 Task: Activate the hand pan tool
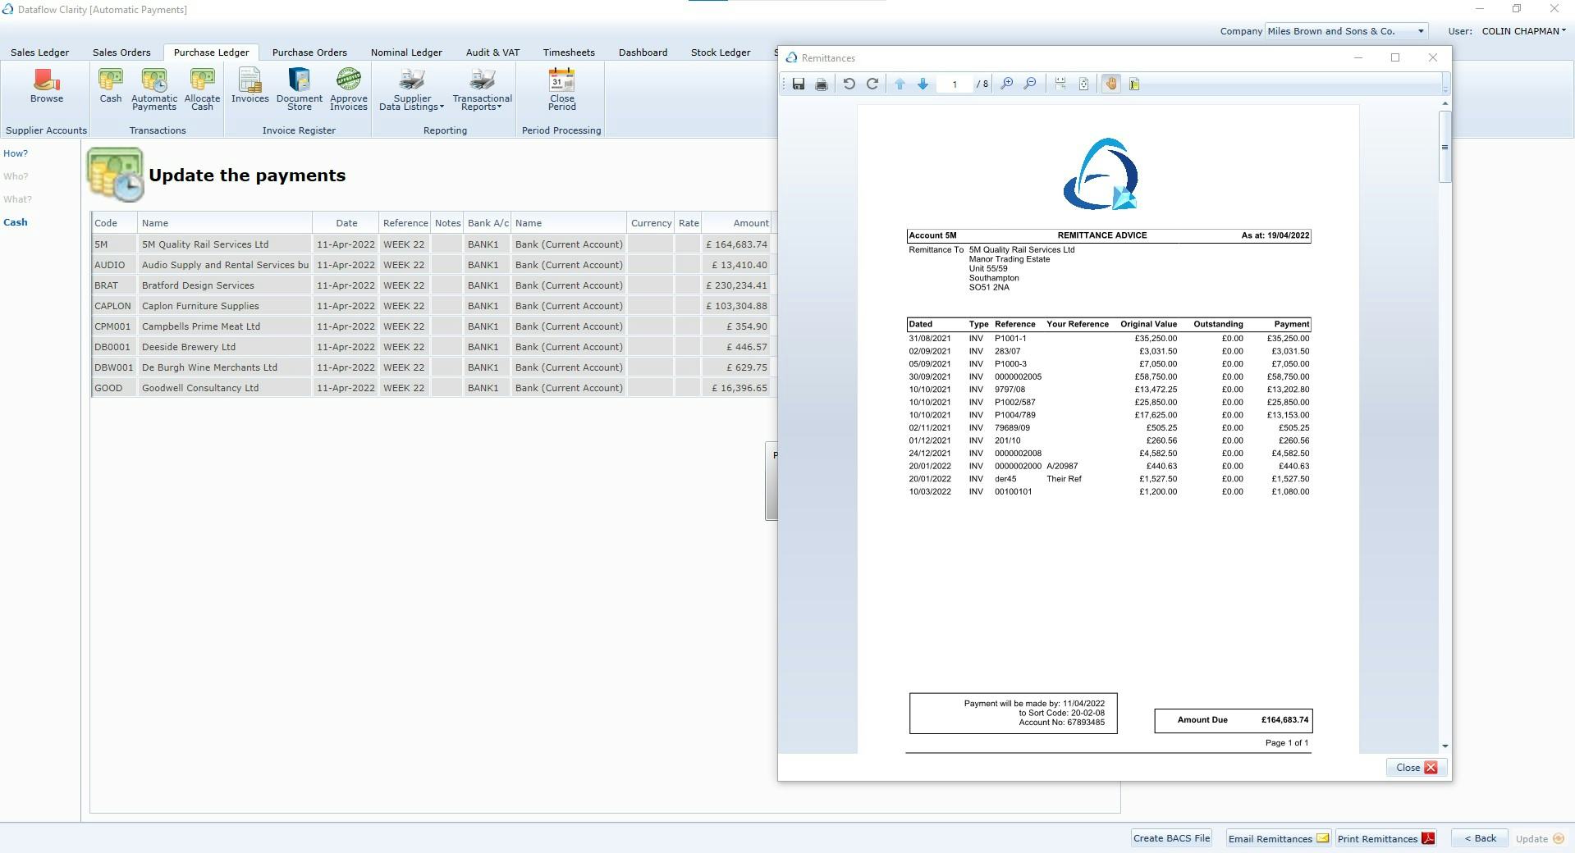[x=1111, y=84]
